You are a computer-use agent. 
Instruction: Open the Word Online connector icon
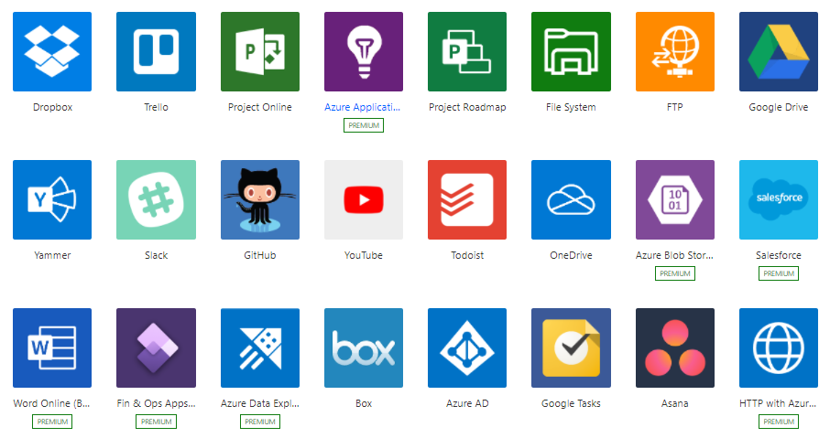pyautogui.click(x=52, y=347)
